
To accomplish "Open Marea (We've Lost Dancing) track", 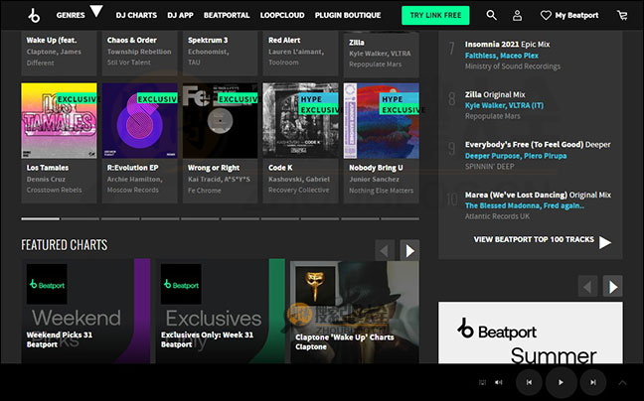I will click(x=538, y=195).
